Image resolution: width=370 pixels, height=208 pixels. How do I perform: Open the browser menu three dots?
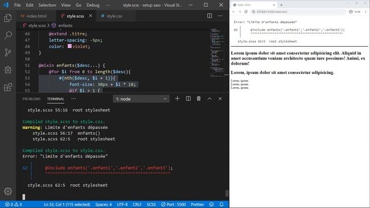[366, 12]
